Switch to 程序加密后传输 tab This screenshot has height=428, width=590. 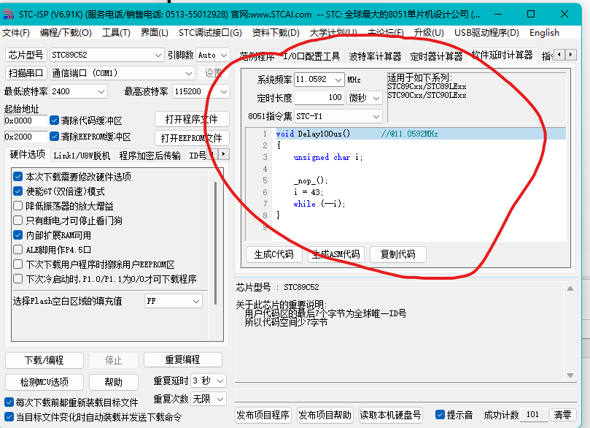coord(150,156)
